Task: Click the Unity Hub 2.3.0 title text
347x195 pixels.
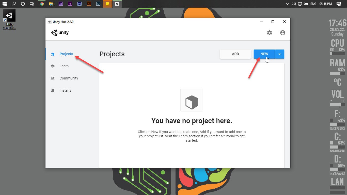Action: coord(63,22)
